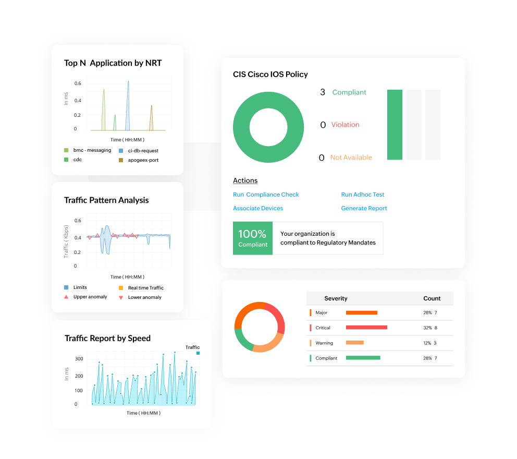Click the Actions heading
This screenshot has width=517, height=459.
click(245, 180)
